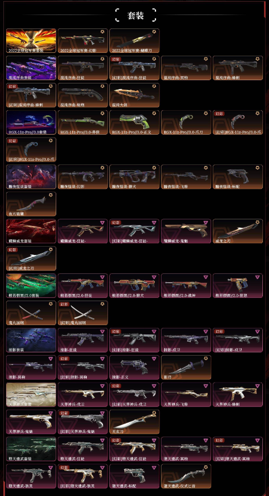
Task: Open the RGX-11z Pro 3.0 bundle thumbnail
Action: point(31,122)
